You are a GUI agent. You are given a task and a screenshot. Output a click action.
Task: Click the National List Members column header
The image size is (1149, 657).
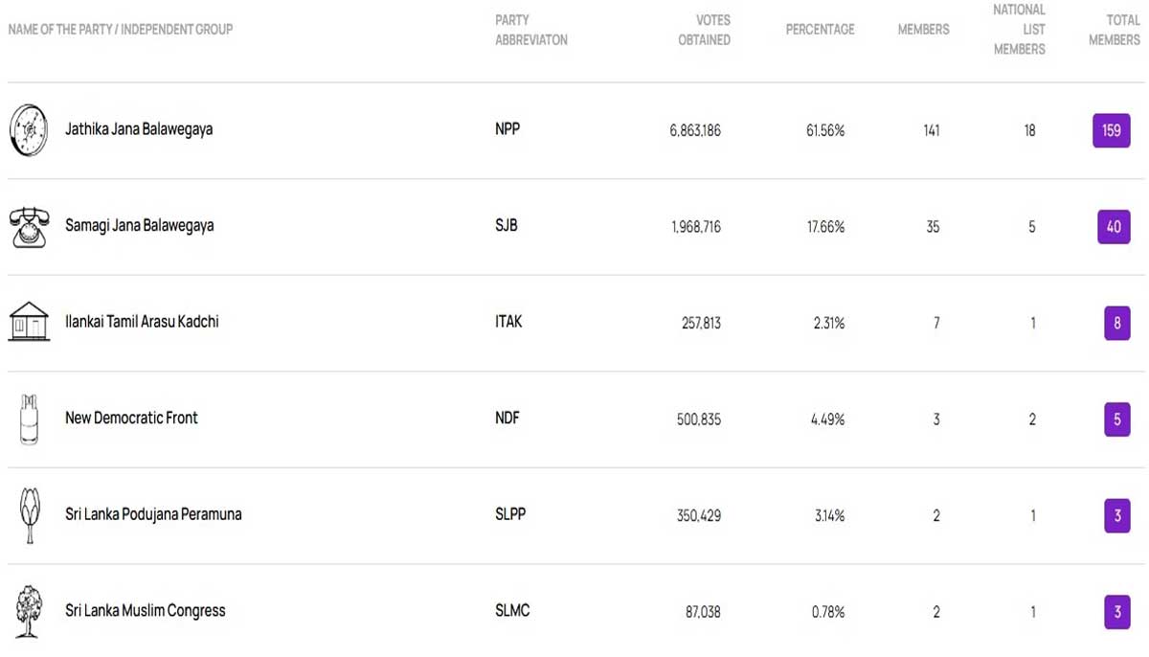1019,30
